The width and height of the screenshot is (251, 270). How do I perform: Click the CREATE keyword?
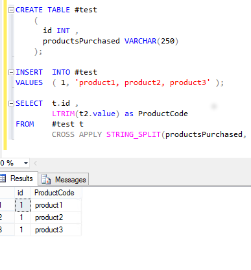tap(29, 10)
